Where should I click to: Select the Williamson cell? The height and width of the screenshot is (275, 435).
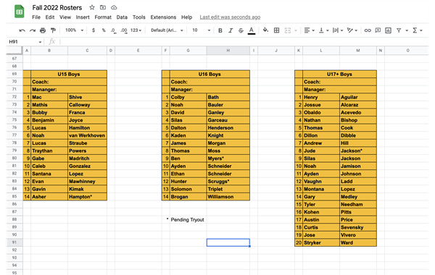tap(228, 197)
